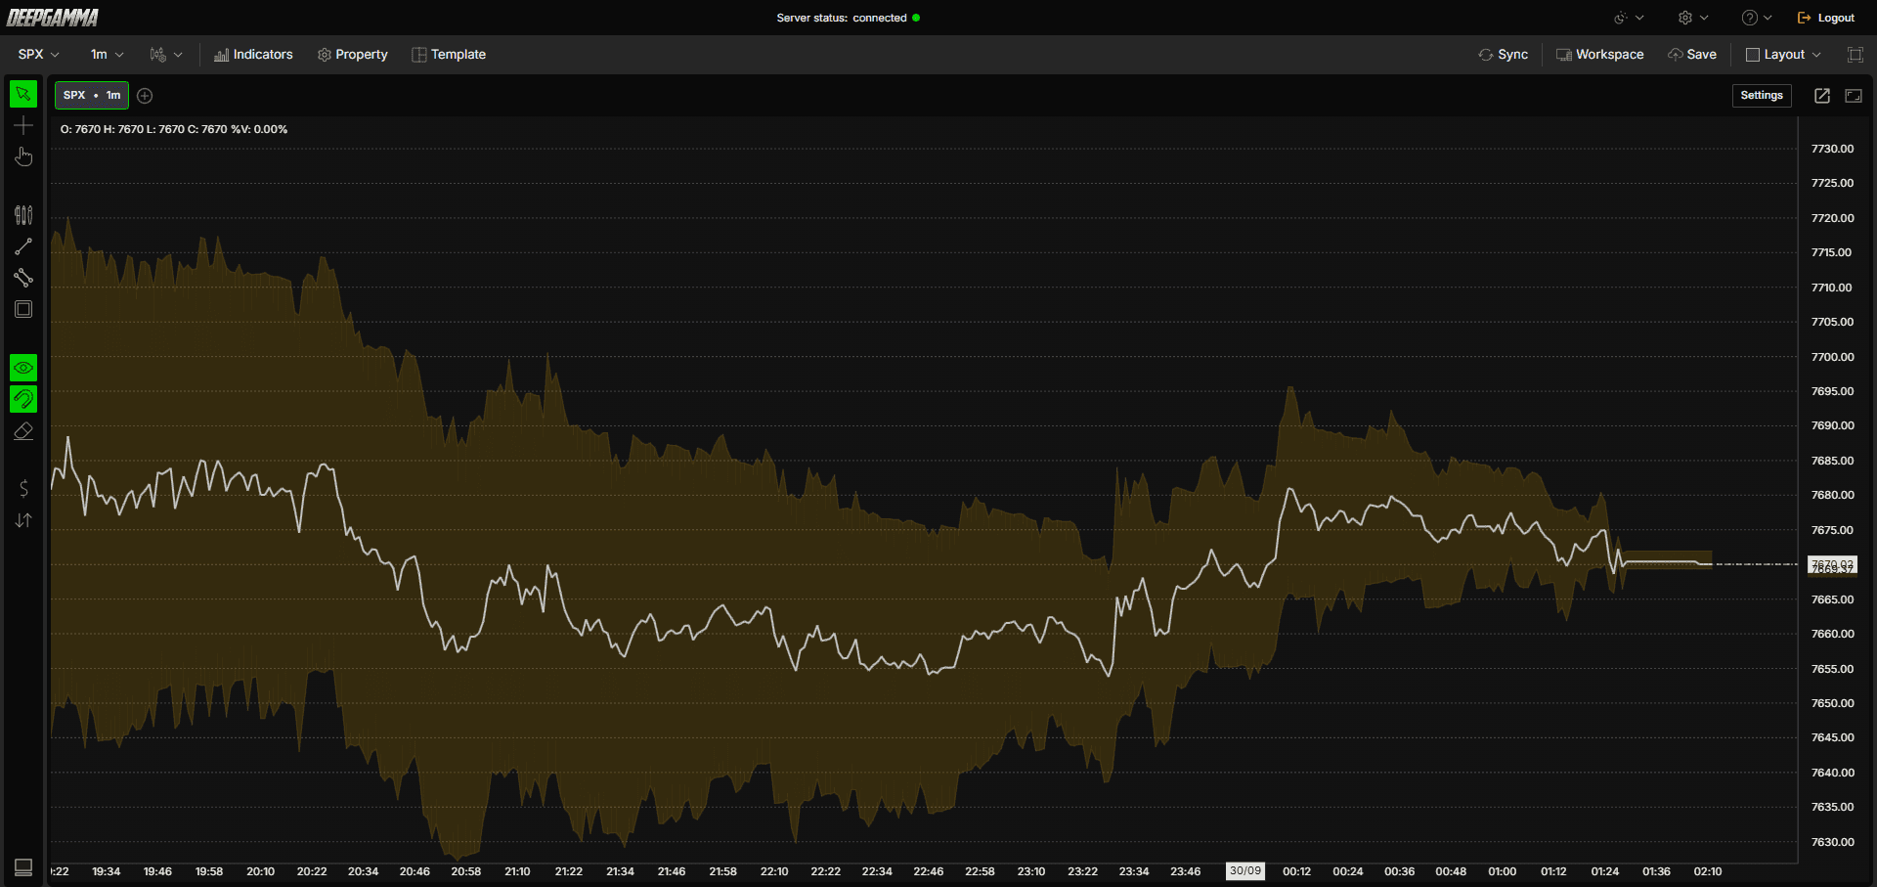Click the 21:10 time axis label
The image size is (1877, 887).
(x=517, y=871)
